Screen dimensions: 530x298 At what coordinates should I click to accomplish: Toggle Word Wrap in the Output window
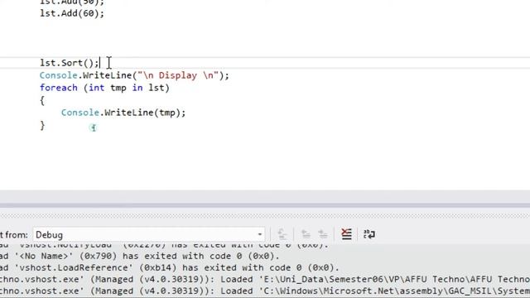click(x=369, y=234)
